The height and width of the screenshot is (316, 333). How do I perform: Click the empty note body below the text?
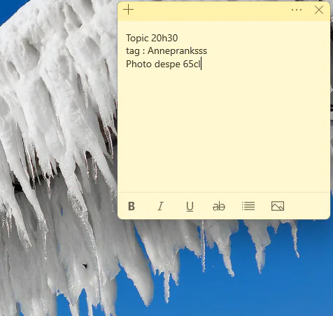coord(224,131)
